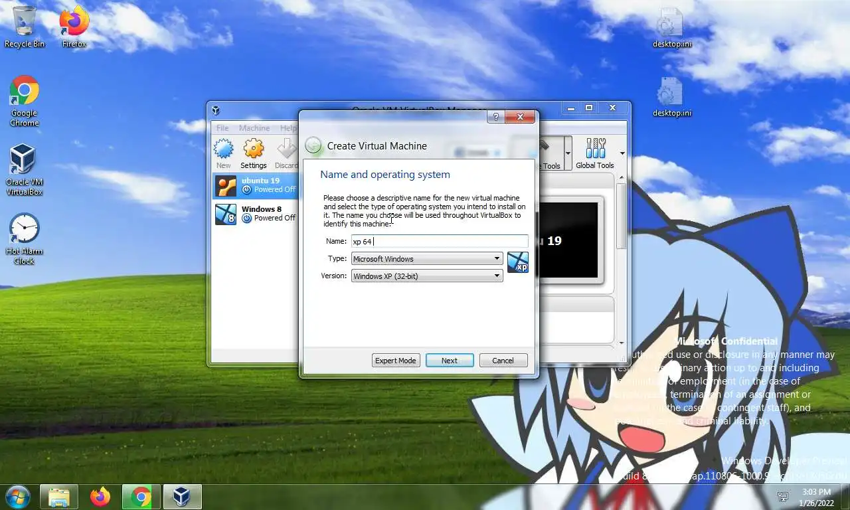850x510 pixels.
Task: Open the Windows Start button
Action: tap(17, 497)
